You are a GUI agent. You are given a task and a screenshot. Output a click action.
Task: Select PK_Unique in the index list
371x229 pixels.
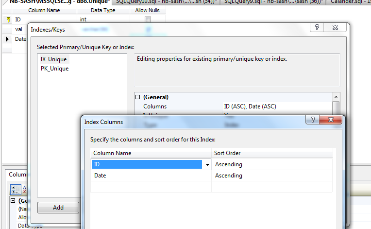(x=55, y=69)
